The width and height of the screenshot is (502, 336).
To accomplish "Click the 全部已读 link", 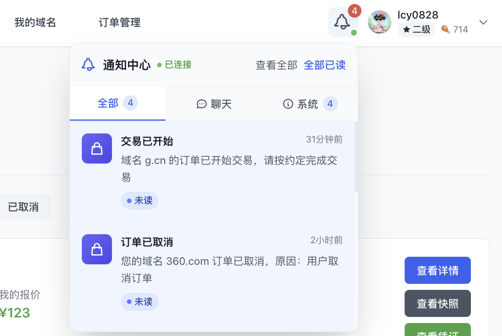I will [x=324, y=65].
